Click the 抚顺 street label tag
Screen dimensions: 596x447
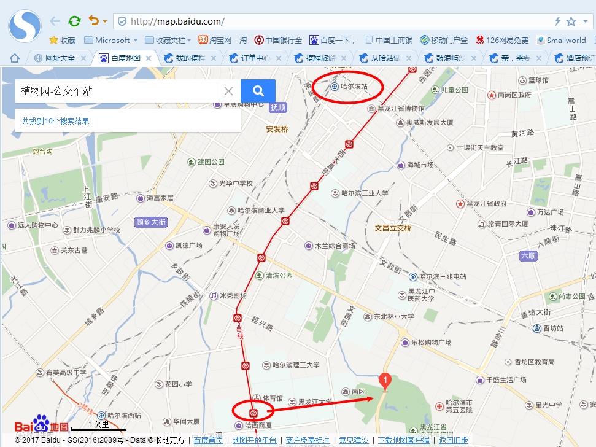click(x=277, y=107)
